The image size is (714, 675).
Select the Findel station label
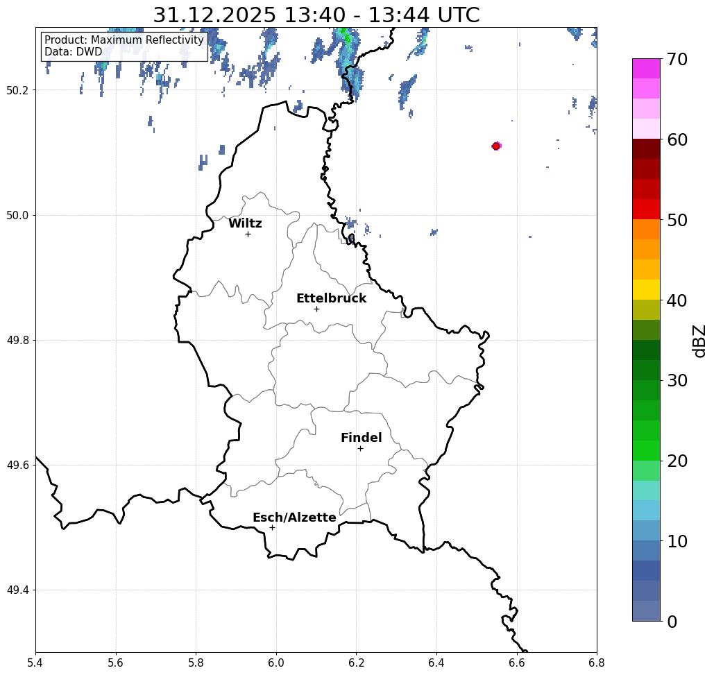(x=361, y=438)
